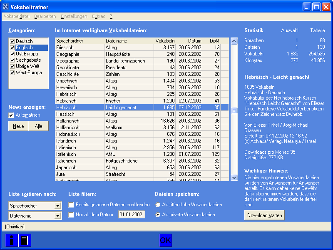Open the Dateiname sort dropdown

point(57,216)
